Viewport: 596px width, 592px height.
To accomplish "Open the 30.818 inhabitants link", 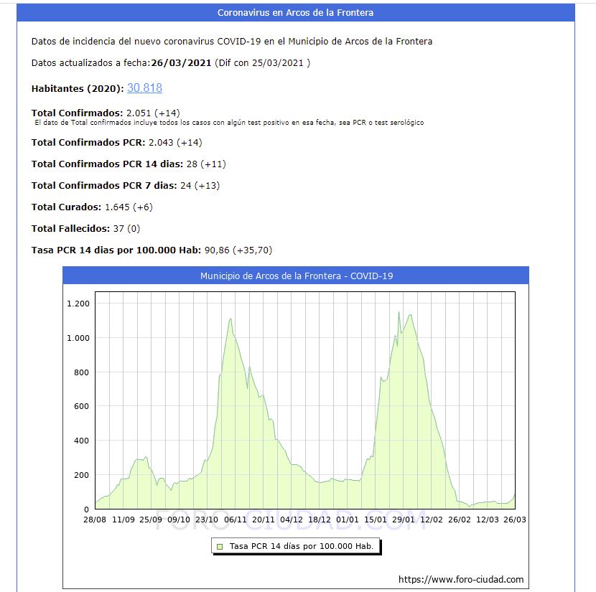I will [x=144, y=88].
